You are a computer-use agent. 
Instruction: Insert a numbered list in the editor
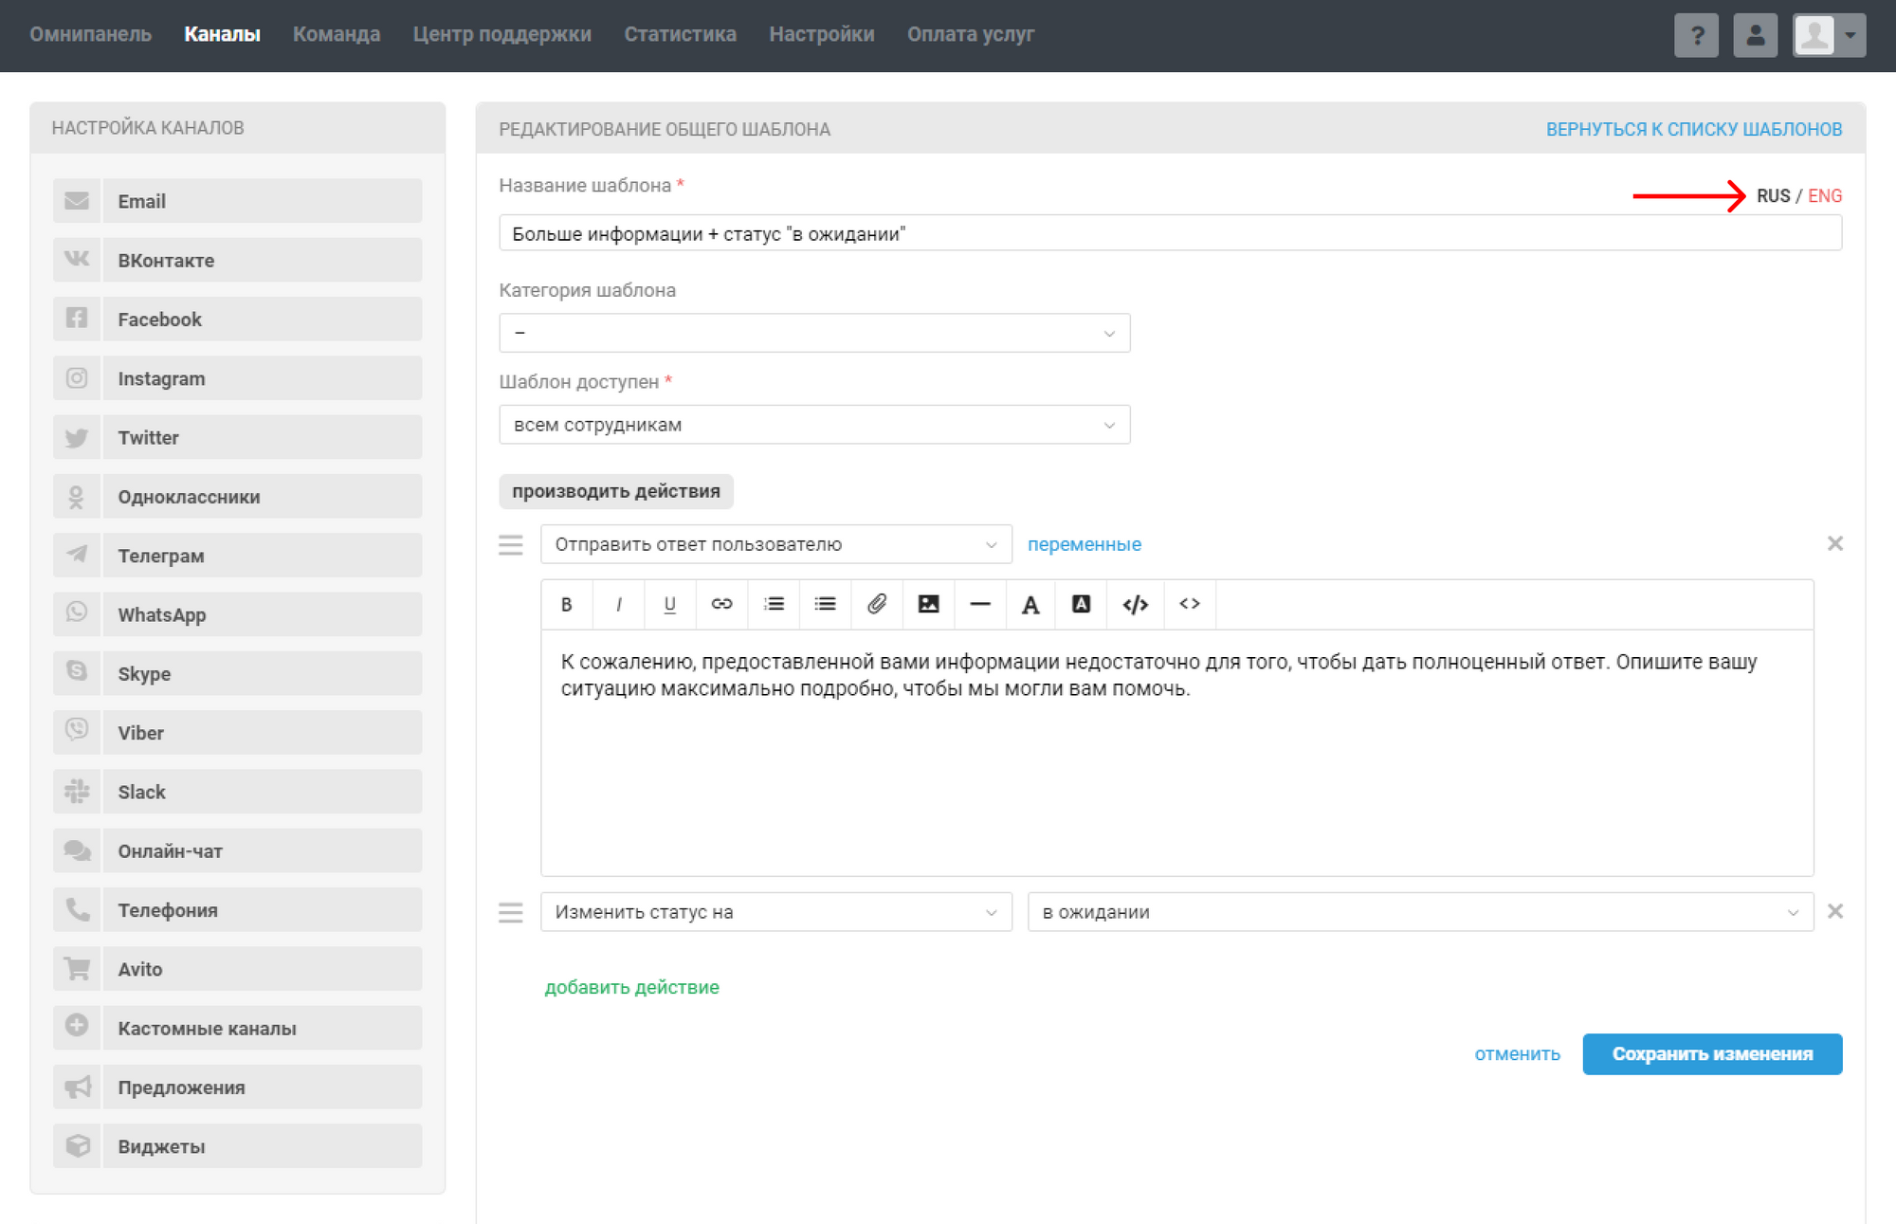[x=774, y=604]
